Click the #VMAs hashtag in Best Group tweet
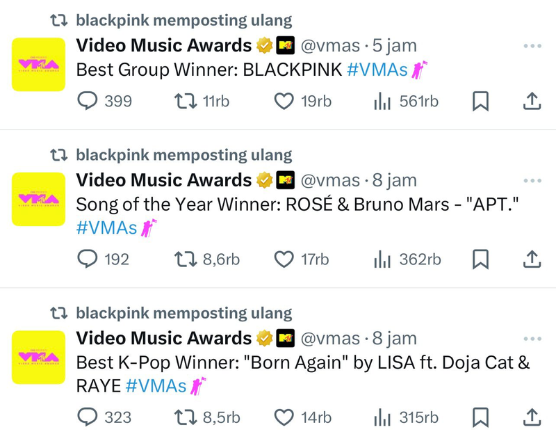The image size is (556, 441). [x=376, y=70]
